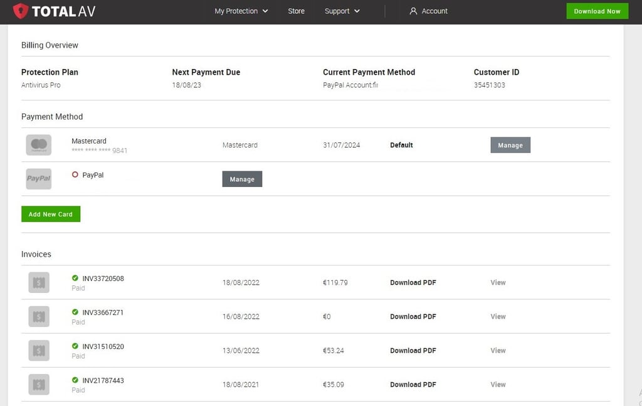This screenshot has height=406, width=642.
Task: Manage the Mastercard payment method
Action: click(510, 145)
